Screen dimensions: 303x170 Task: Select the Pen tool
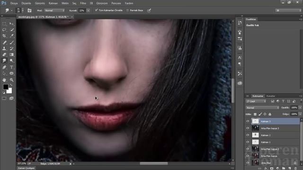tap(4, 67)
